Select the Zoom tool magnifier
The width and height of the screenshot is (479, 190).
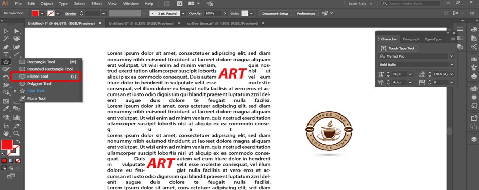coord(16,134)
